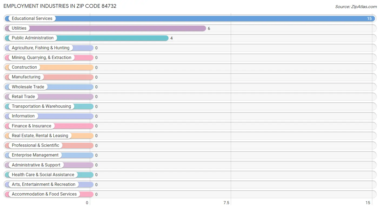The width and height of the screenshot is (380, 209).
Task: Select Arts, Entertainment & Recreation label
Action: (44, 184)
